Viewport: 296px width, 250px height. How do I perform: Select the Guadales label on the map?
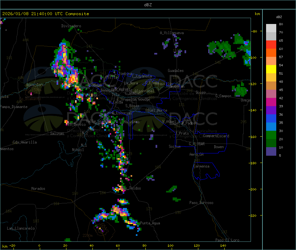click(x=176, y=71)
